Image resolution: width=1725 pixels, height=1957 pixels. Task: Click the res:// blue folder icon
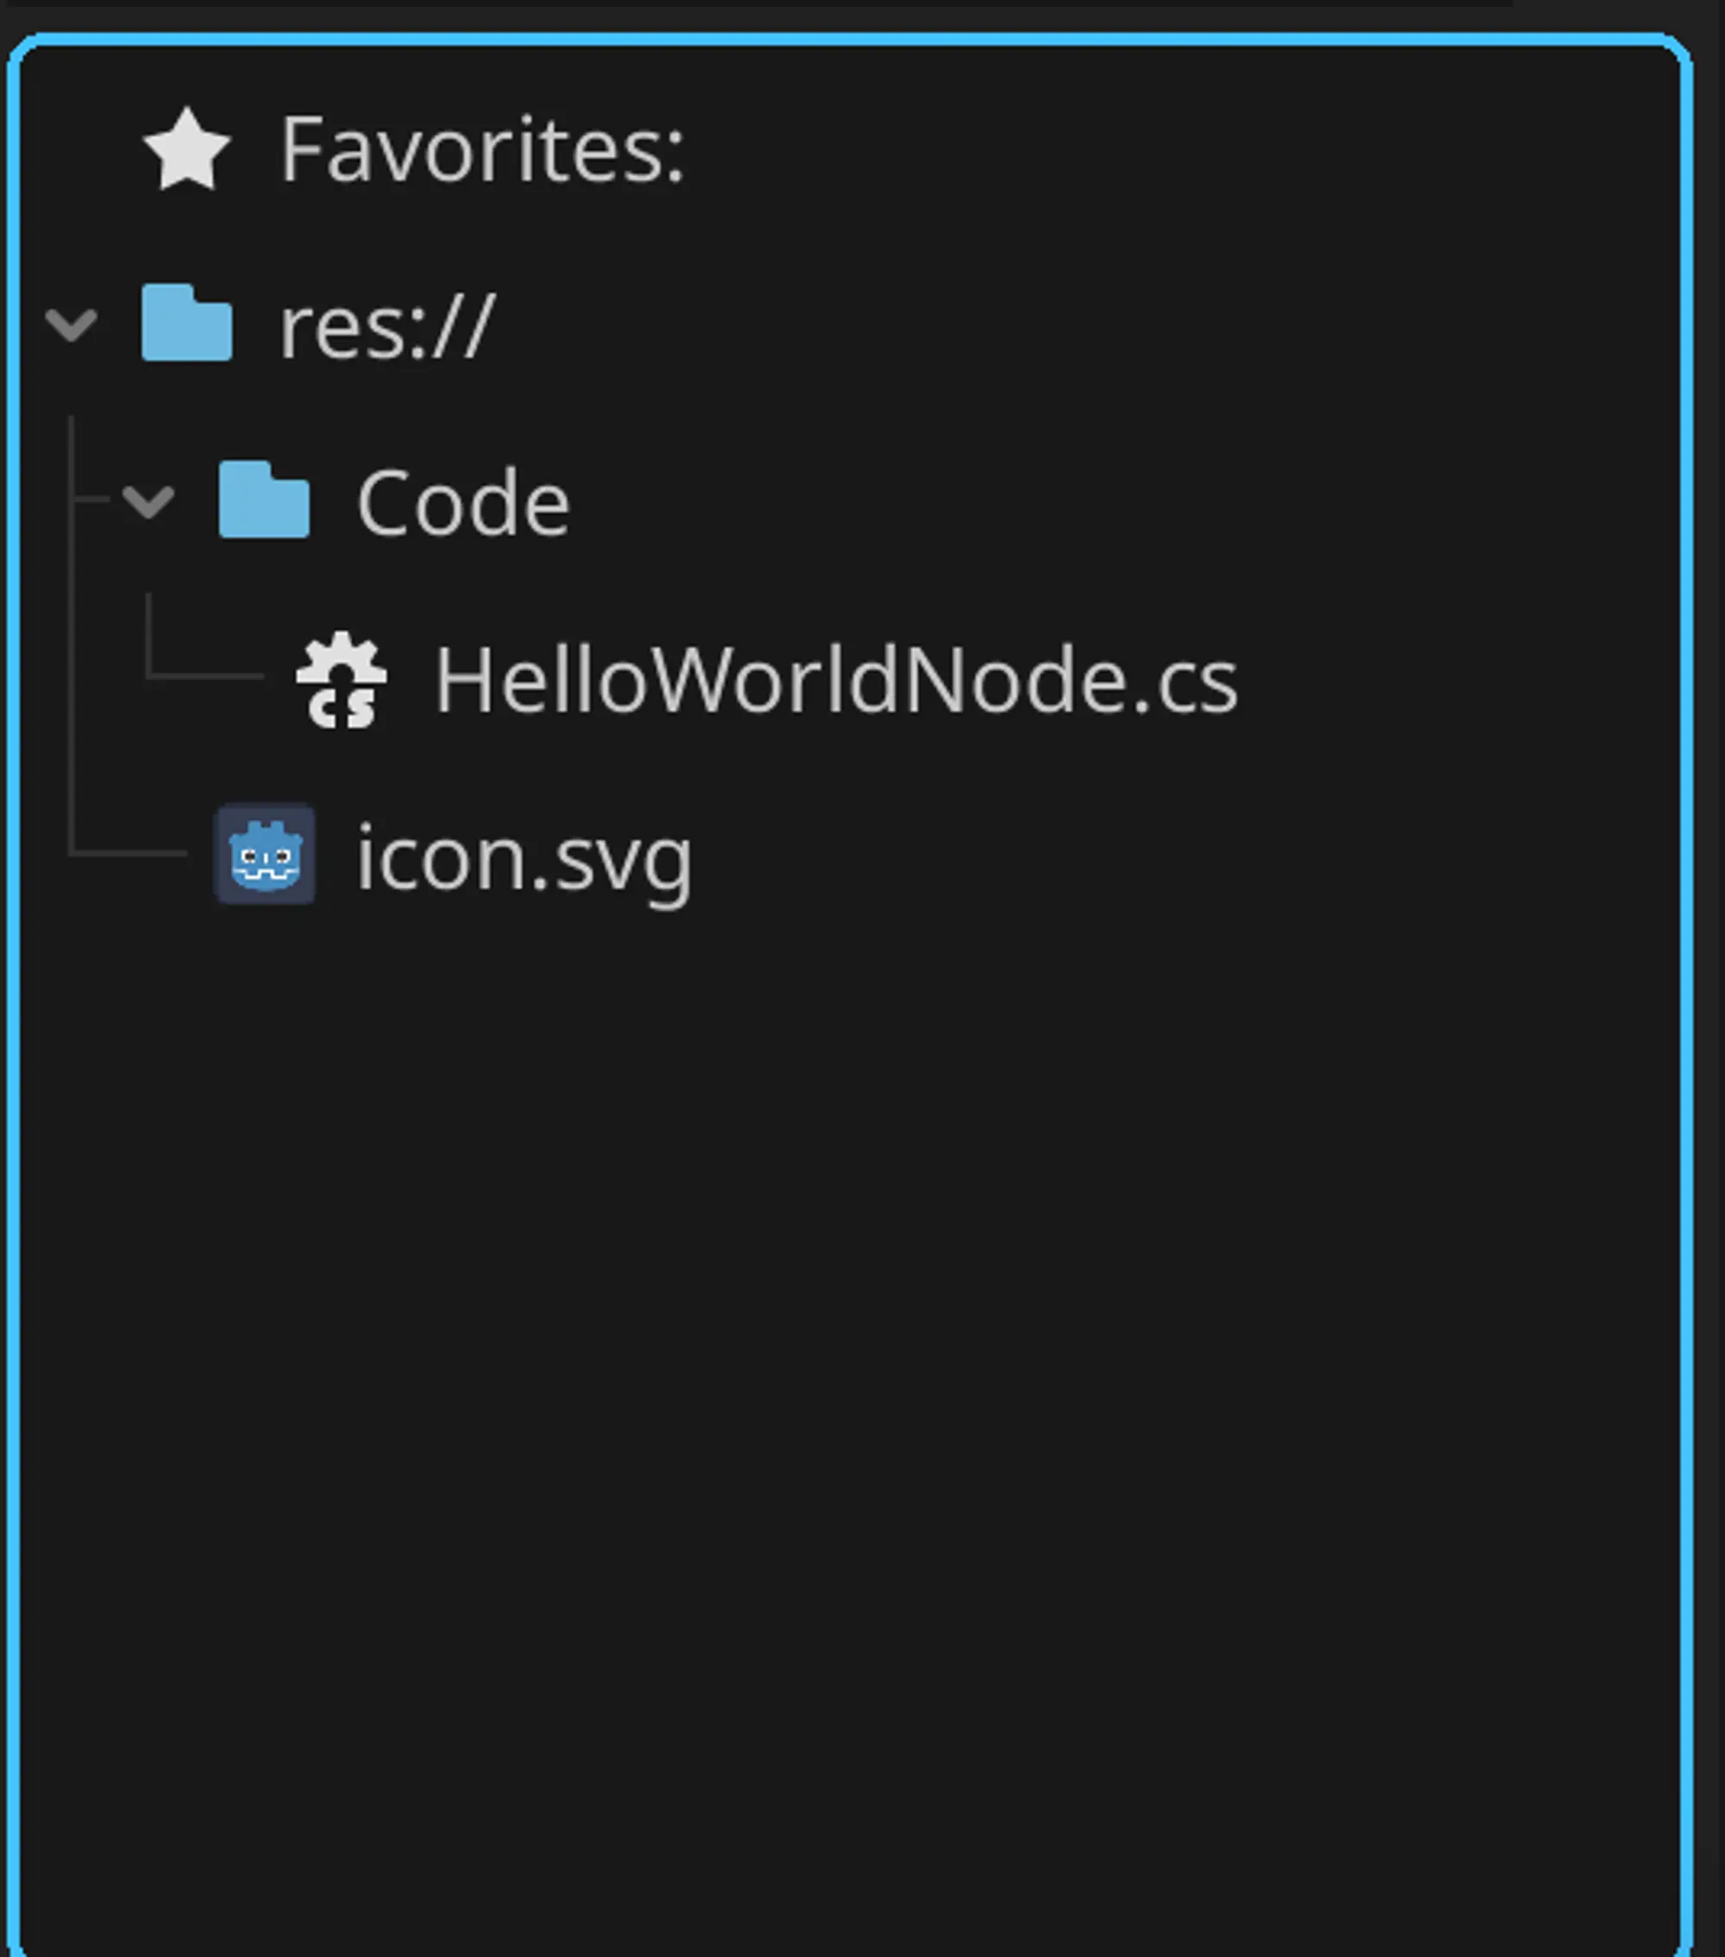click(x=186, y=323)
